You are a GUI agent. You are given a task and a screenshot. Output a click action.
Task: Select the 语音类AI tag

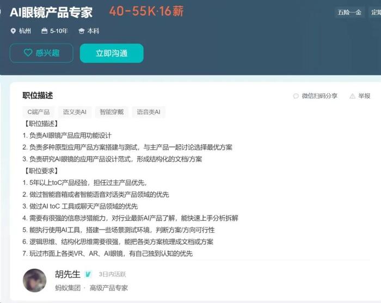[x=149, y=112]
